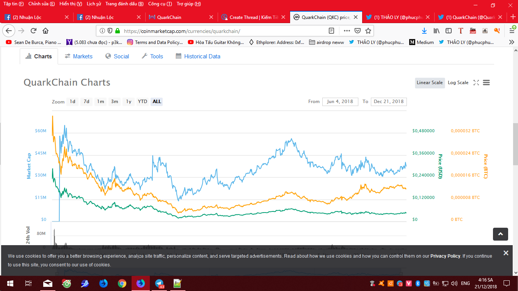The height and width of the screenshot is (291, 518).
Task: Set chart zoom to 3m
Action: (x=115, y=102)
